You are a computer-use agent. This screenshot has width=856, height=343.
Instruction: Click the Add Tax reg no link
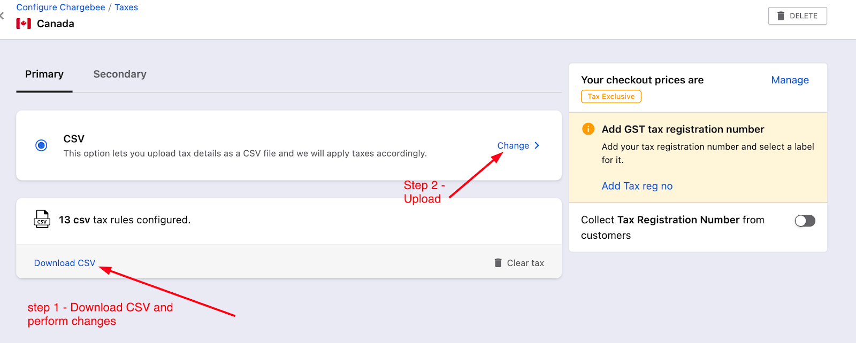tap(637, 186)
